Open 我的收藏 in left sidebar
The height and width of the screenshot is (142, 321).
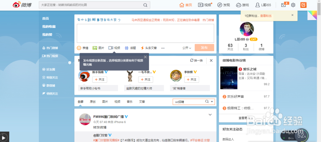[49, 27]
